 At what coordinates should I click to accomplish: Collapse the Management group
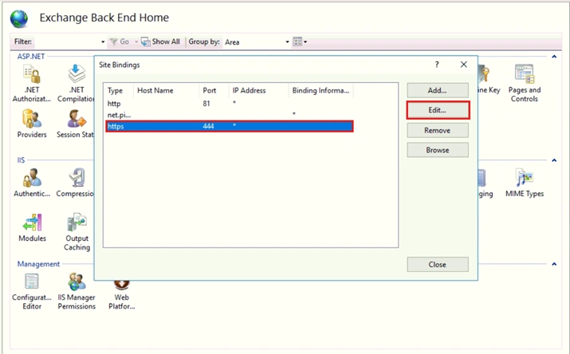pyautogui.click(x=554, y=264)
